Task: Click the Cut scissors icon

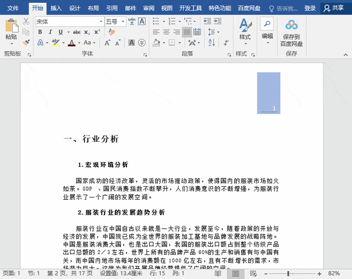Action: [x=26, y=22]
